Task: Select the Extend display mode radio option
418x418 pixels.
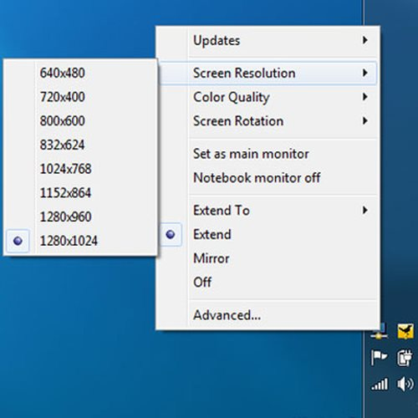Action: [x=171, y=234]
